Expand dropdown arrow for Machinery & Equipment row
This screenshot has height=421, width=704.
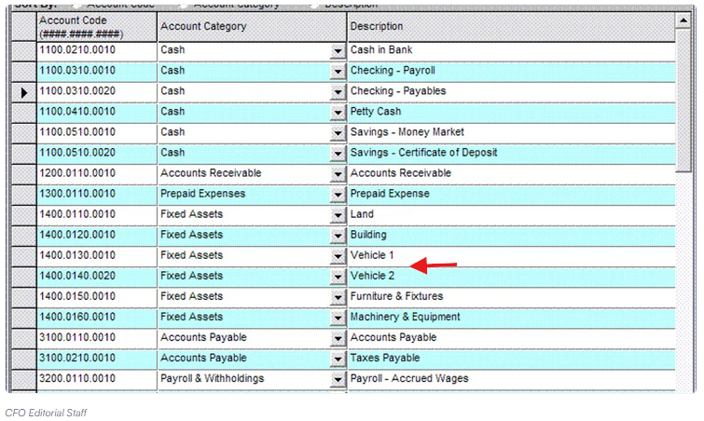coord(338,319)
